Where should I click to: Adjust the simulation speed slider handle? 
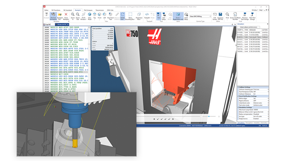tap(209, 116)
